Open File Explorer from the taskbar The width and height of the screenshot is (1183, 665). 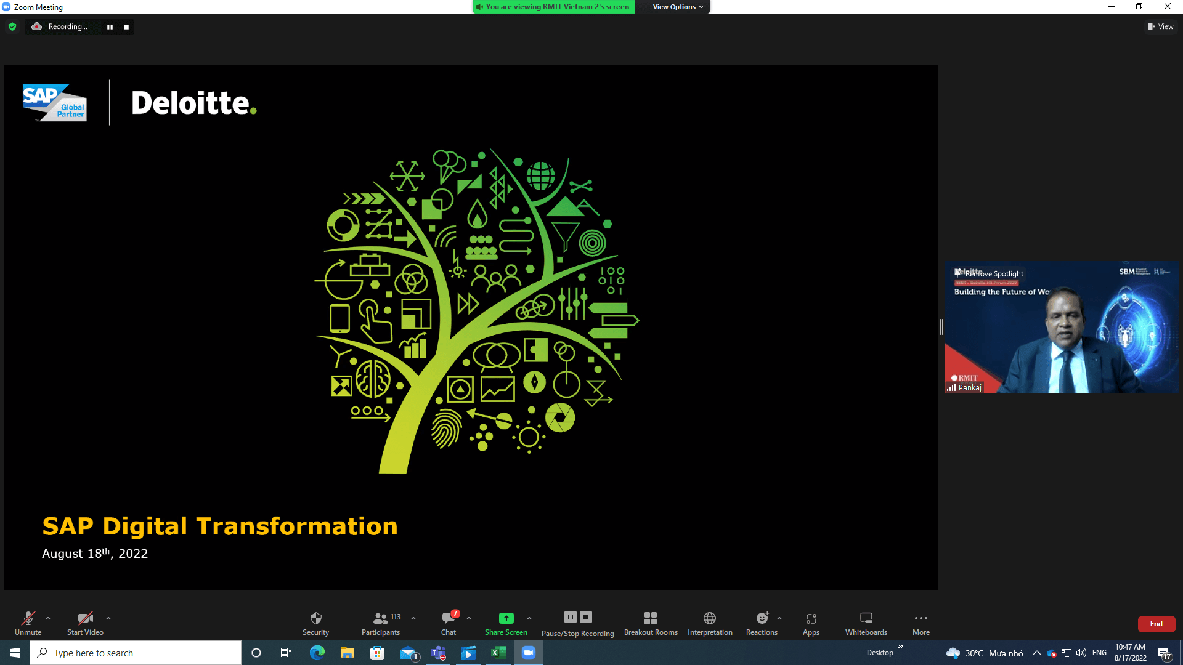348,653
